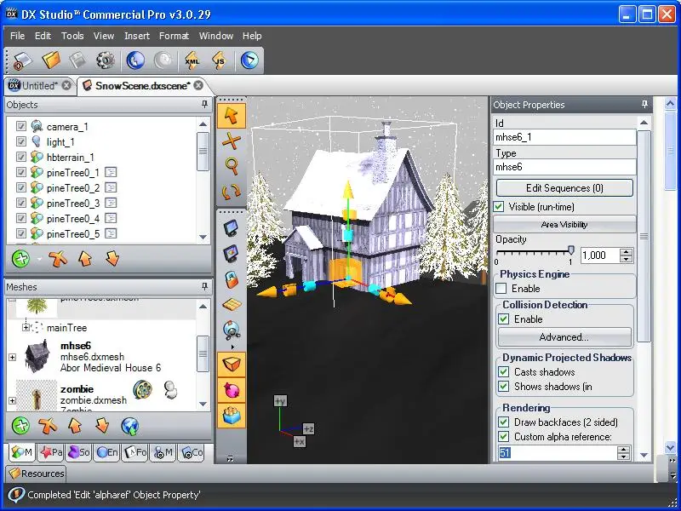Image resolution: width=681 pixels, height=511 pixels.
Task: Click the Id input field mhse6_1
Action: click(564, 137)
